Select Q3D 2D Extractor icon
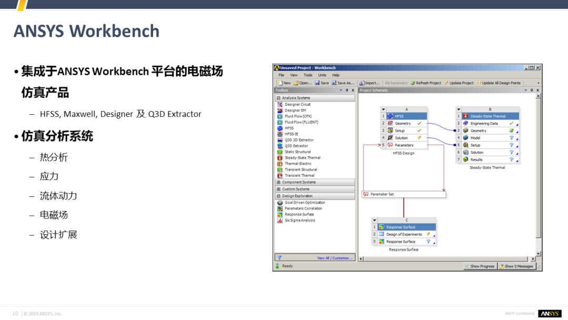568x320 pixels. [x=280, y=140]
